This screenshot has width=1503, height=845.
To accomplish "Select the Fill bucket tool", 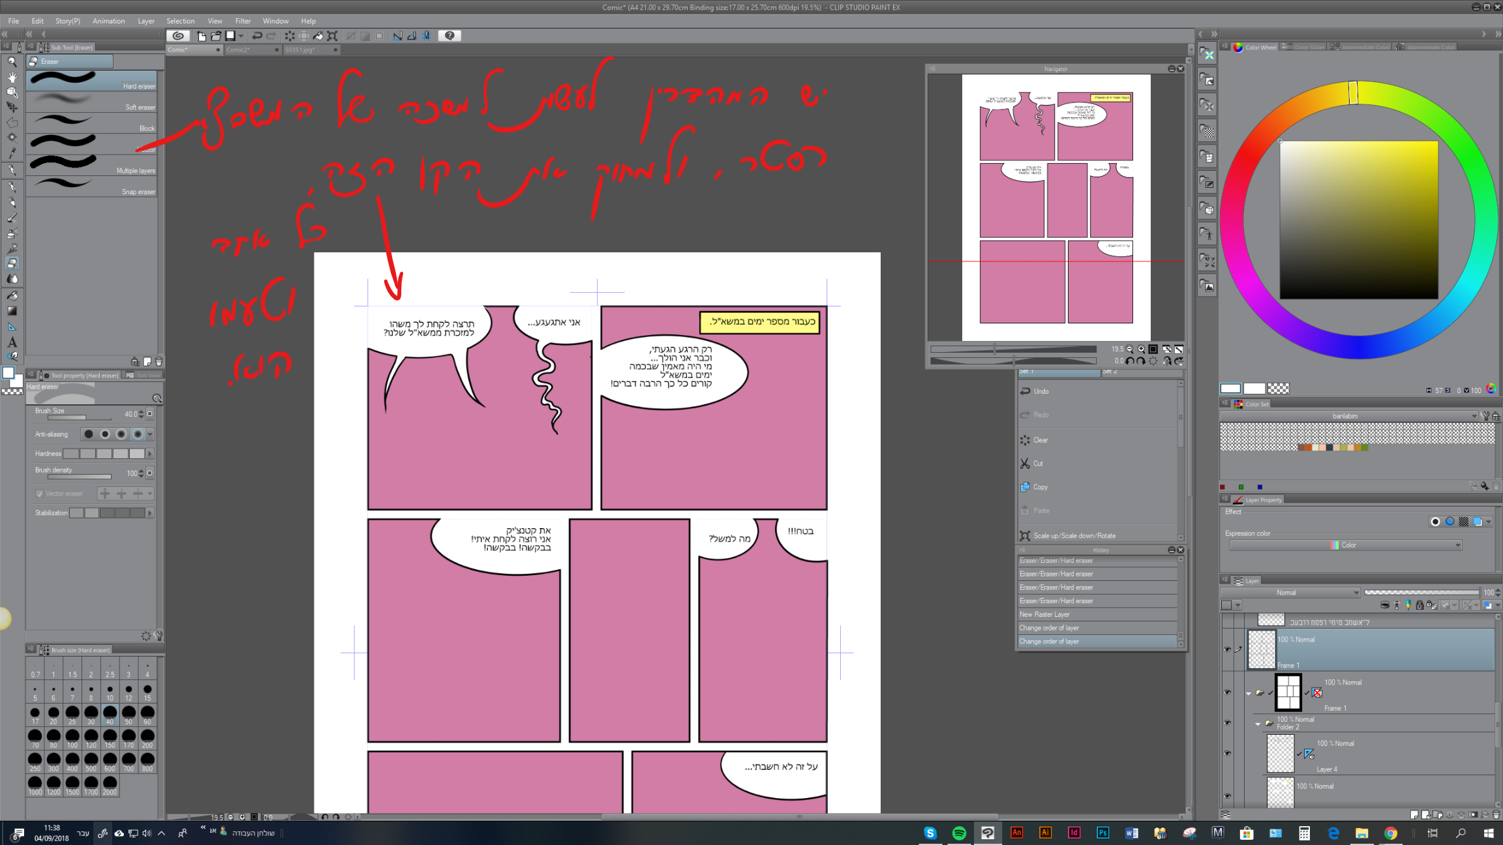I will [12, 295].
